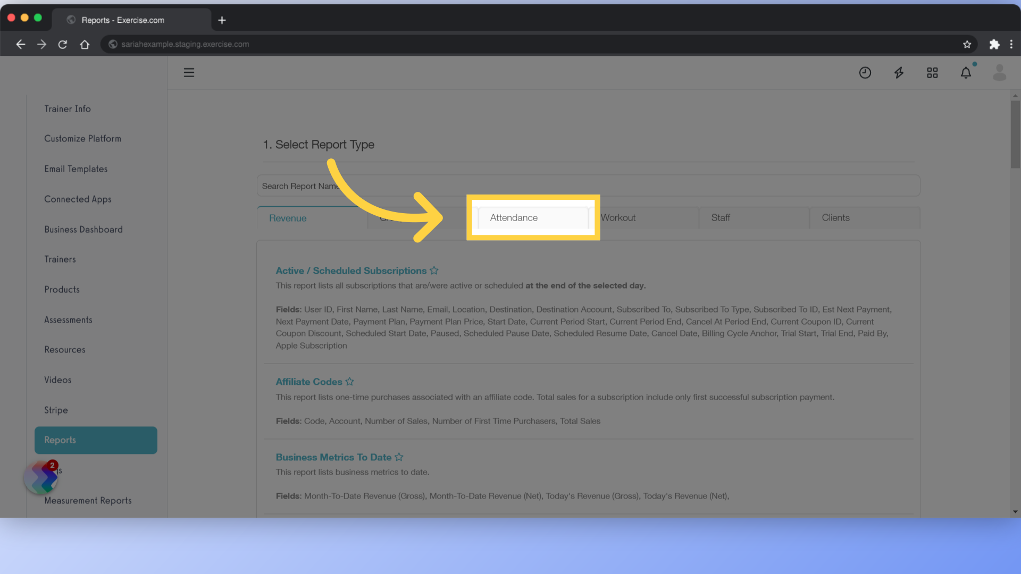Click the clock/history icon in header
Viewport: 1021px width, 574px height.
[865, 73]
